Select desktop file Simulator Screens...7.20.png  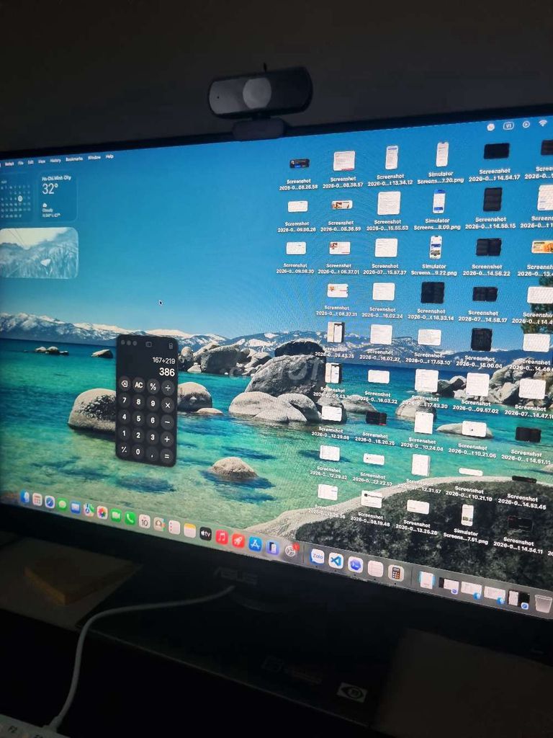pyautogui.click(x=441, y=164)
